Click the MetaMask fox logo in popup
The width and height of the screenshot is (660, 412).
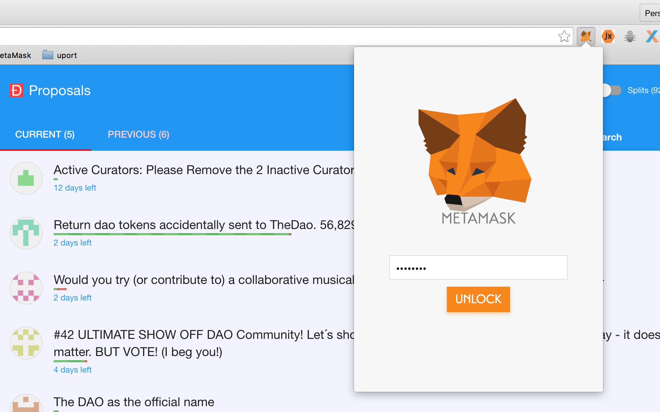coord(475,154)
